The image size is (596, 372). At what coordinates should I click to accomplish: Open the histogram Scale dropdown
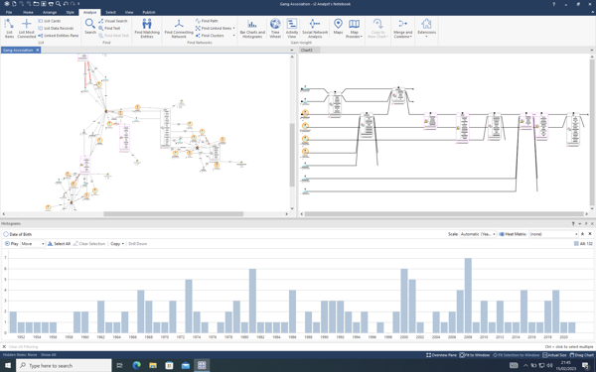click(x=478, y=234)
